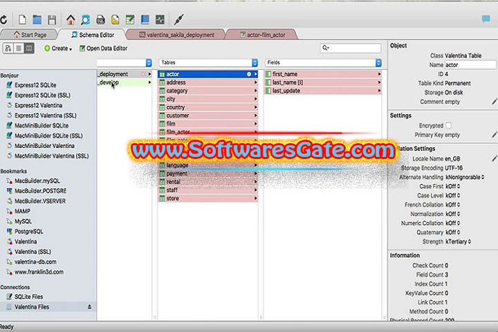The width and height of the screenshot is (498, 332).
Task: Toggle the Encrypted checkbox
Action: click(x=448, y=125)
